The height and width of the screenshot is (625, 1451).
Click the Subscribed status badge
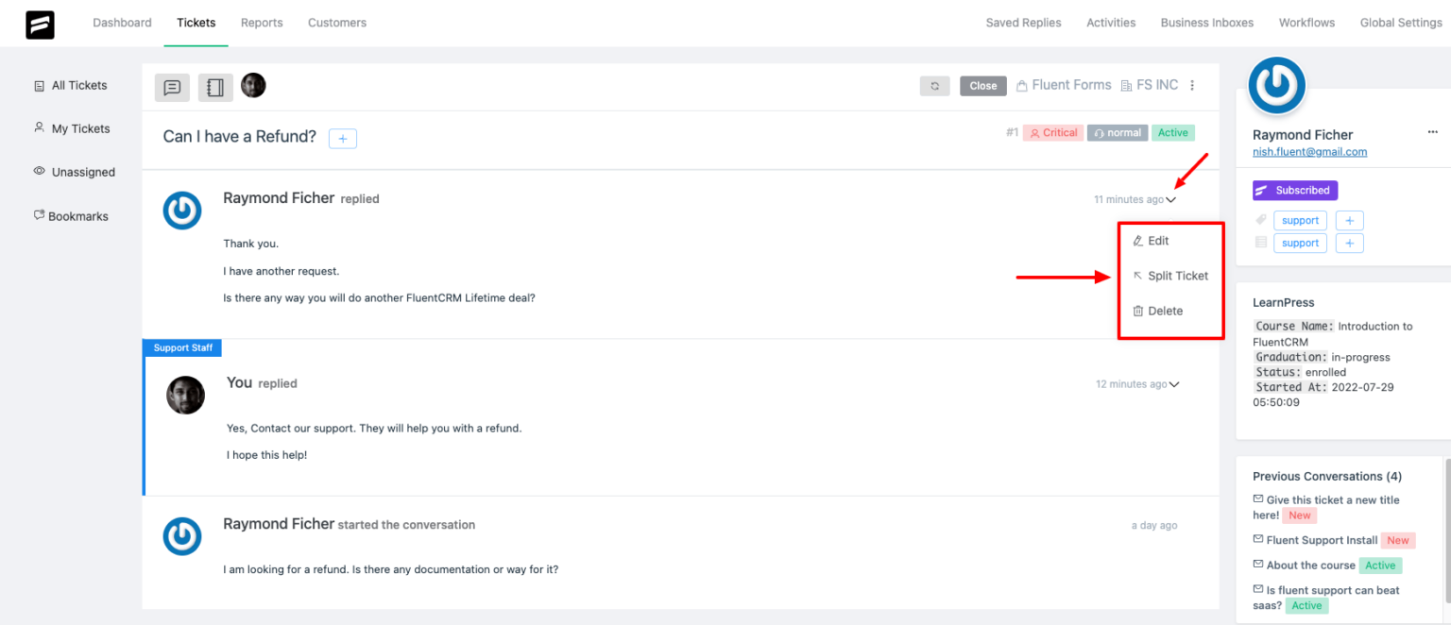click(x=1294, y=190)
